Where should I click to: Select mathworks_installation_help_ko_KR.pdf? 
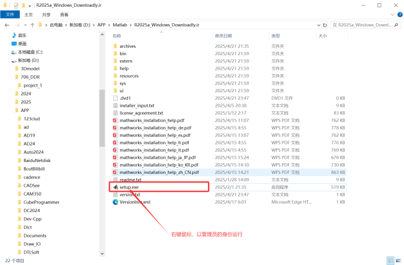159,165
